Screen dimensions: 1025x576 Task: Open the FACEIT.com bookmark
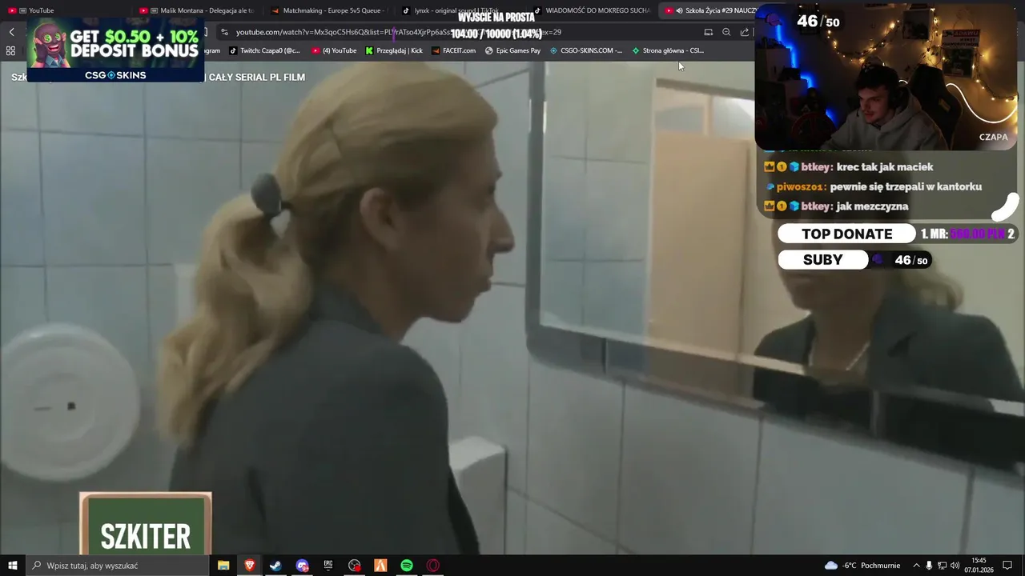(x=453, y=50)
